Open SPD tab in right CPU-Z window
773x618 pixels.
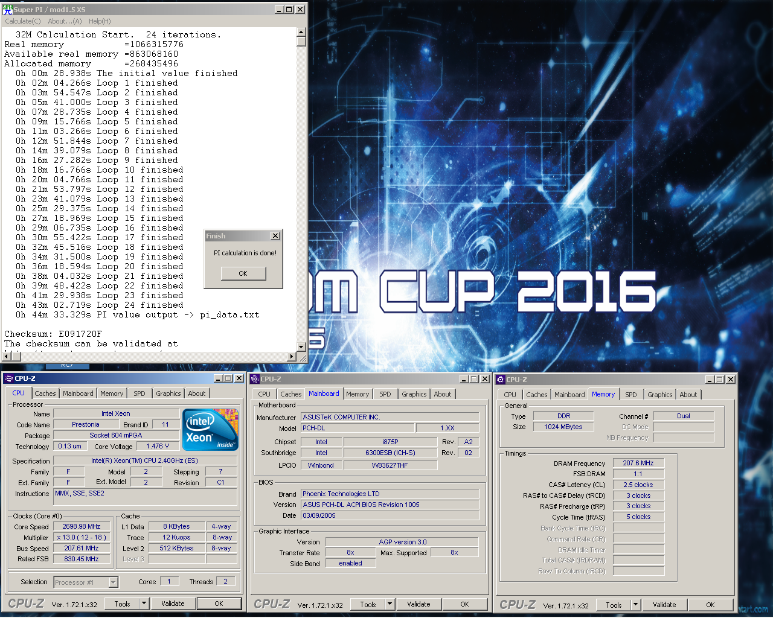631,395
